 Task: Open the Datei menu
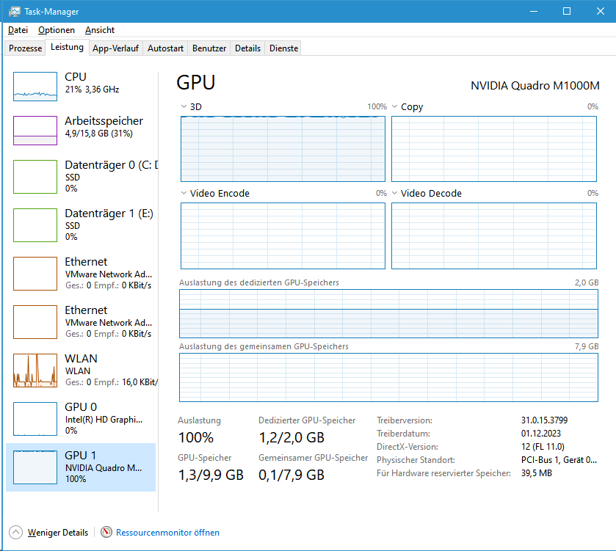pos(18,30)
